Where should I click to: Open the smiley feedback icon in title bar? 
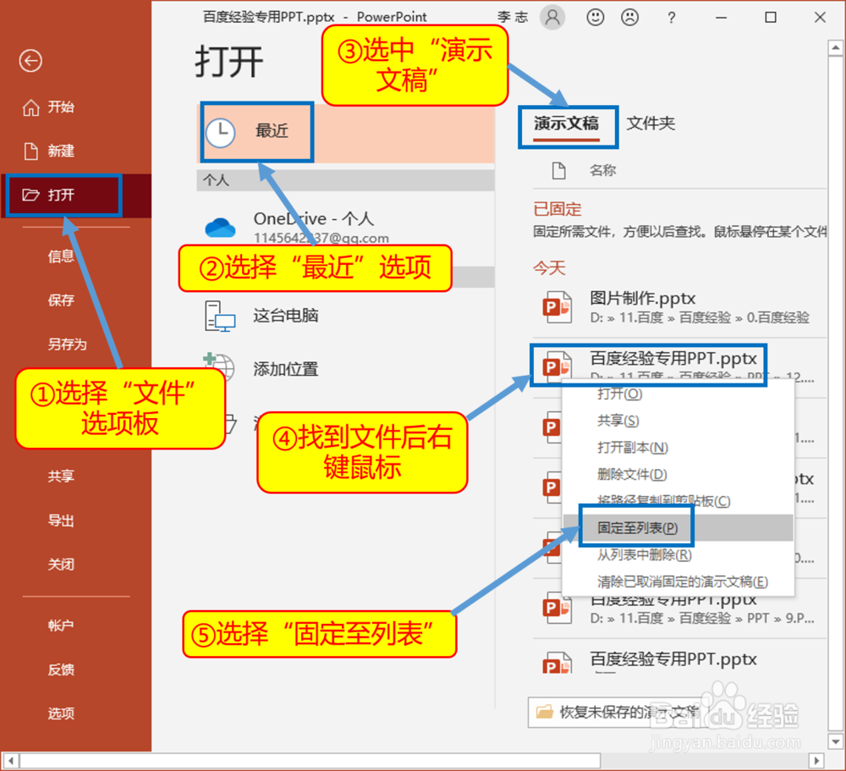[x=595, y=17]
